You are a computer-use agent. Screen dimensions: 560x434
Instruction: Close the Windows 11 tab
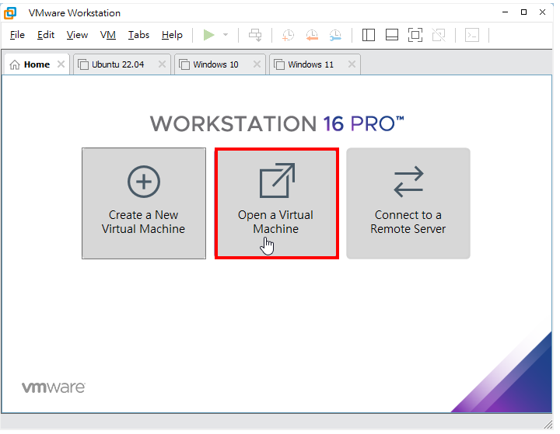(x=352, y=64)
